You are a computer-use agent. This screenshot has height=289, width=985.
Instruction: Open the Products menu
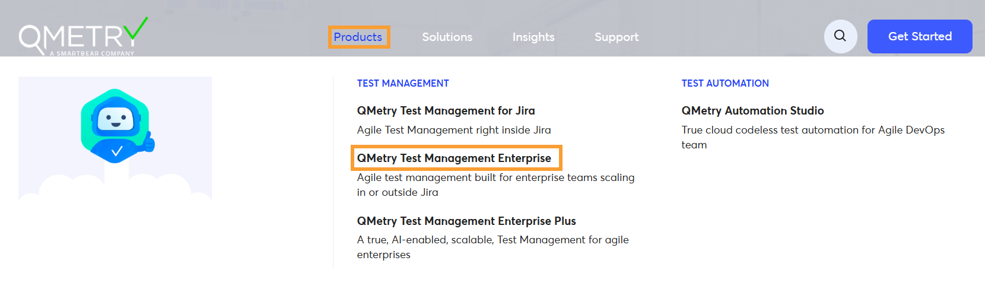[358, 37]
